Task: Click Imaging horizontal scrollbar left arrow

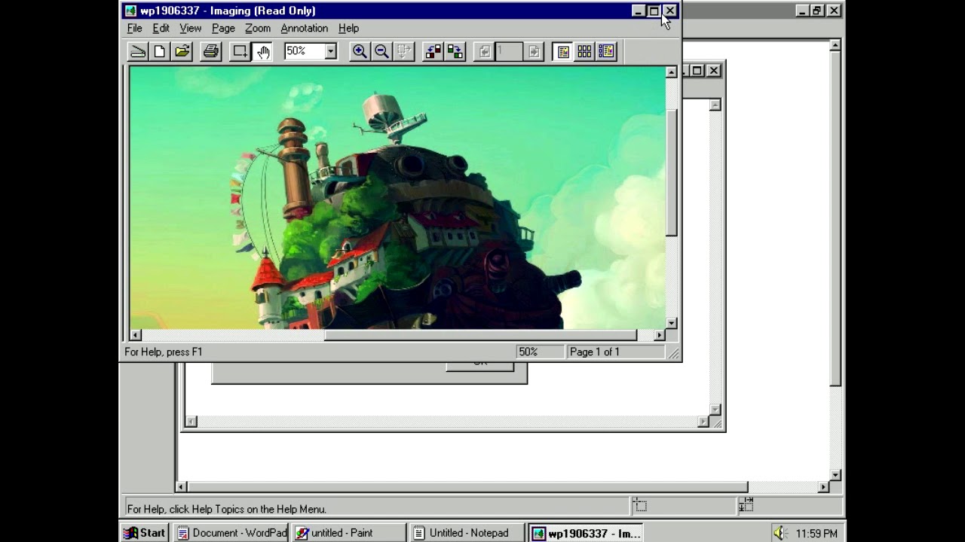Action: point(135,335)
